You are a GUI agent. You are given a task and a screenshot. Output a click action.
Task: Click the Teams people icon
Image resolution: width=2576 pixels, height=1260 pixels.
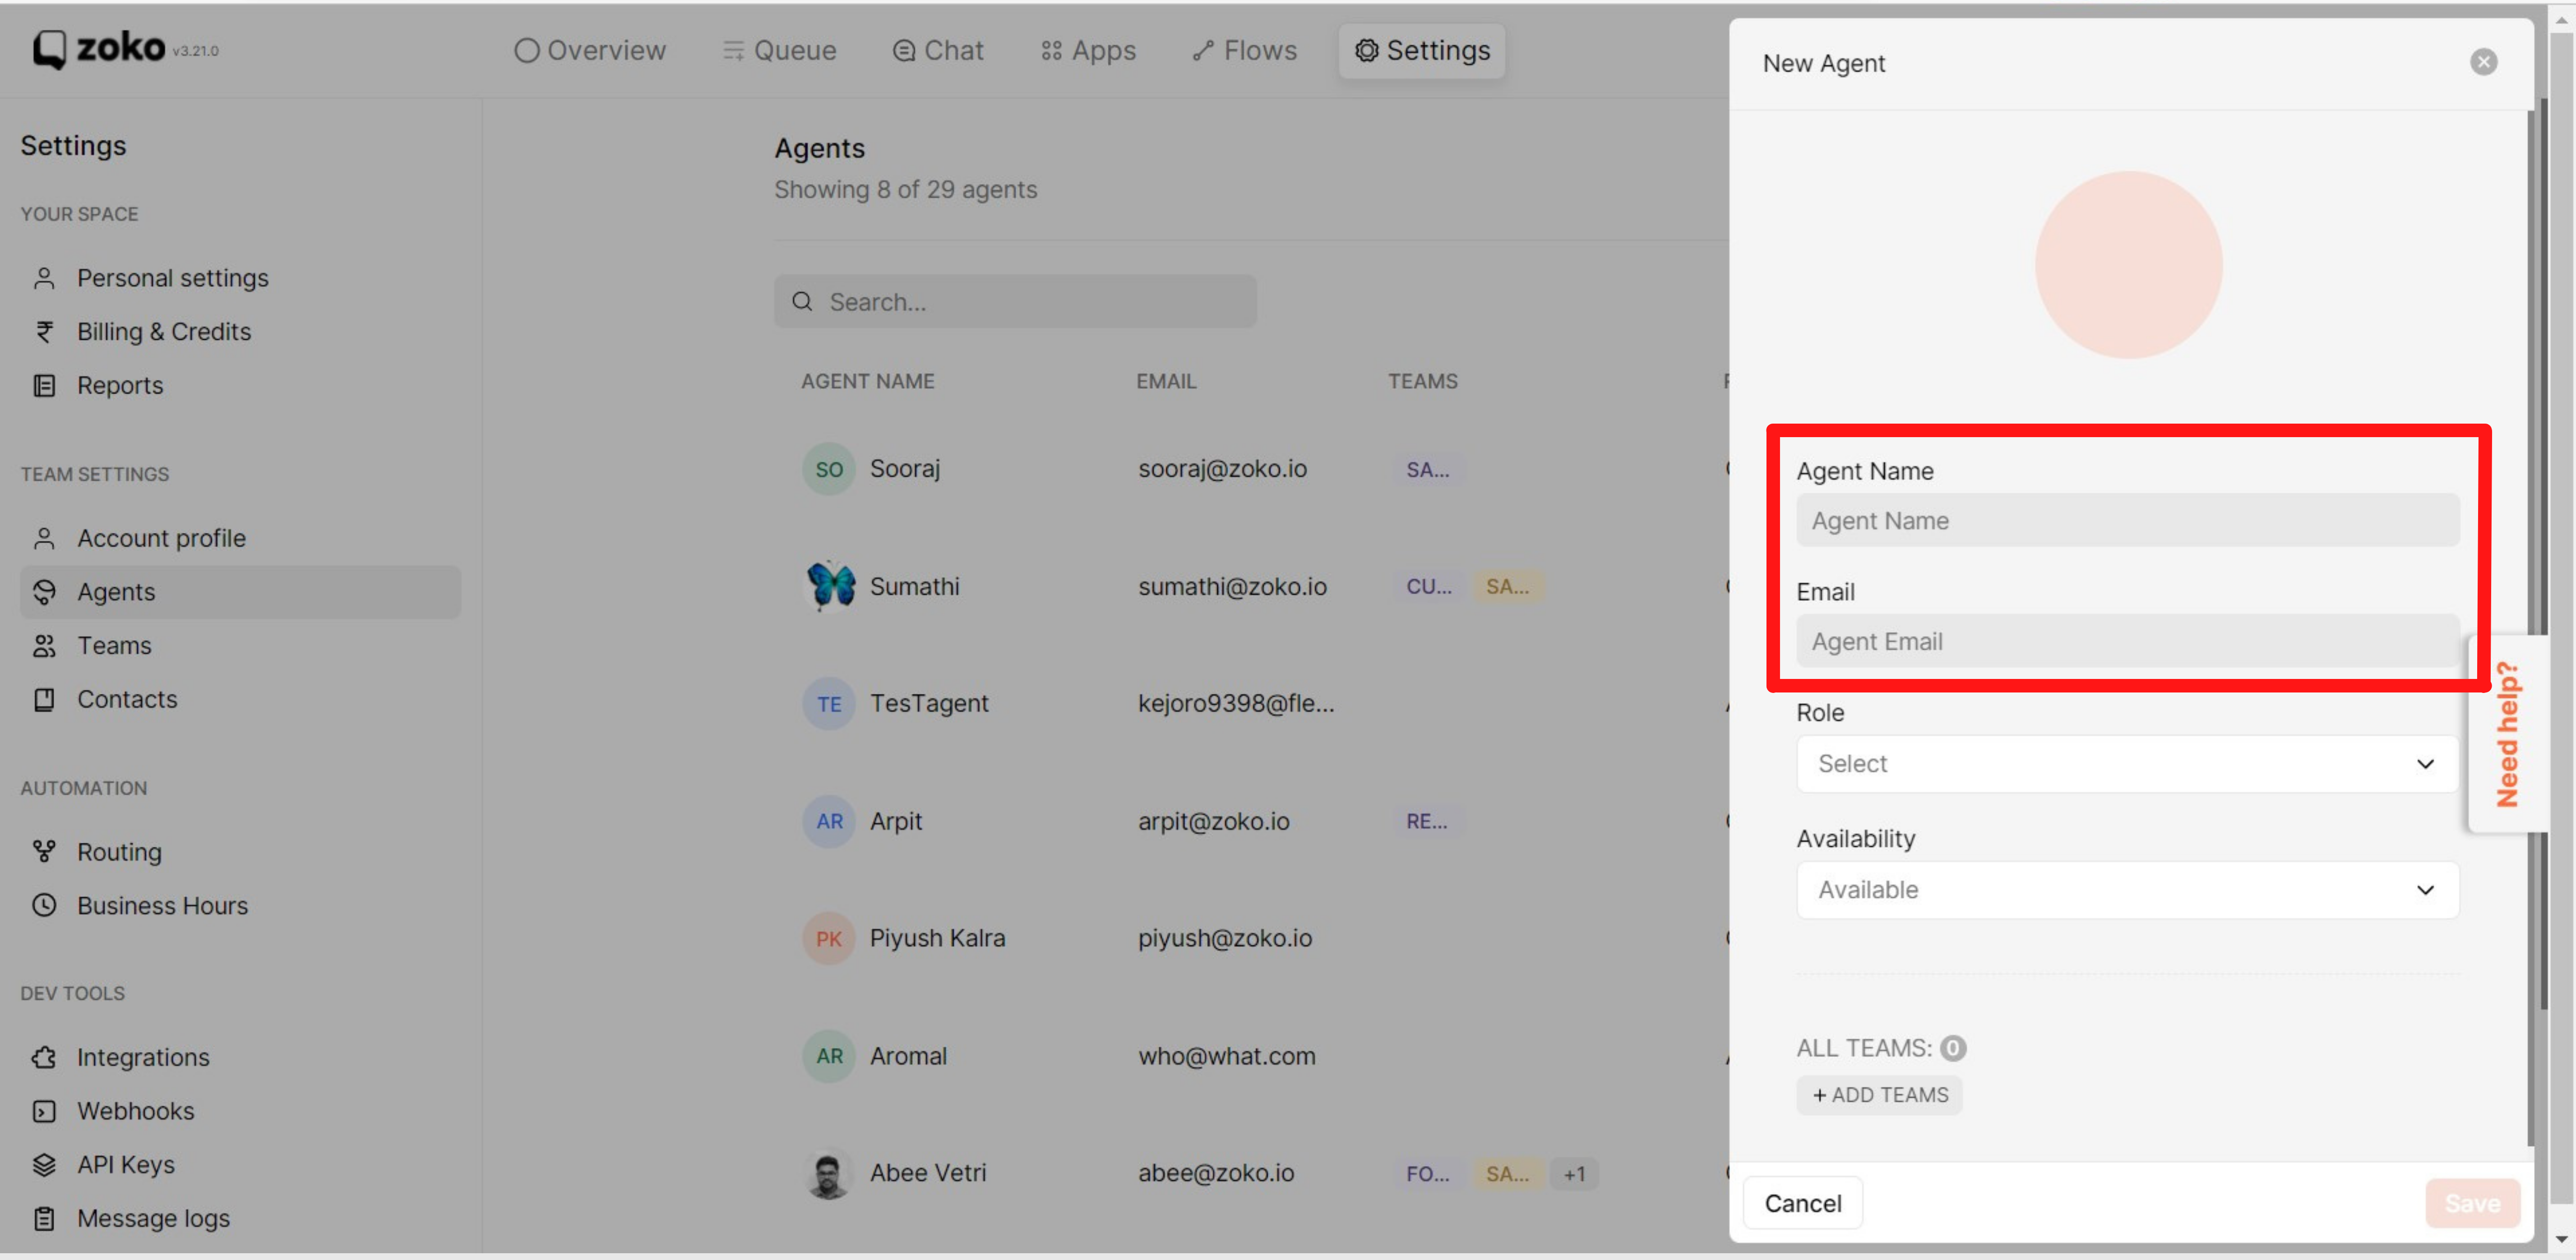point(44,646)
